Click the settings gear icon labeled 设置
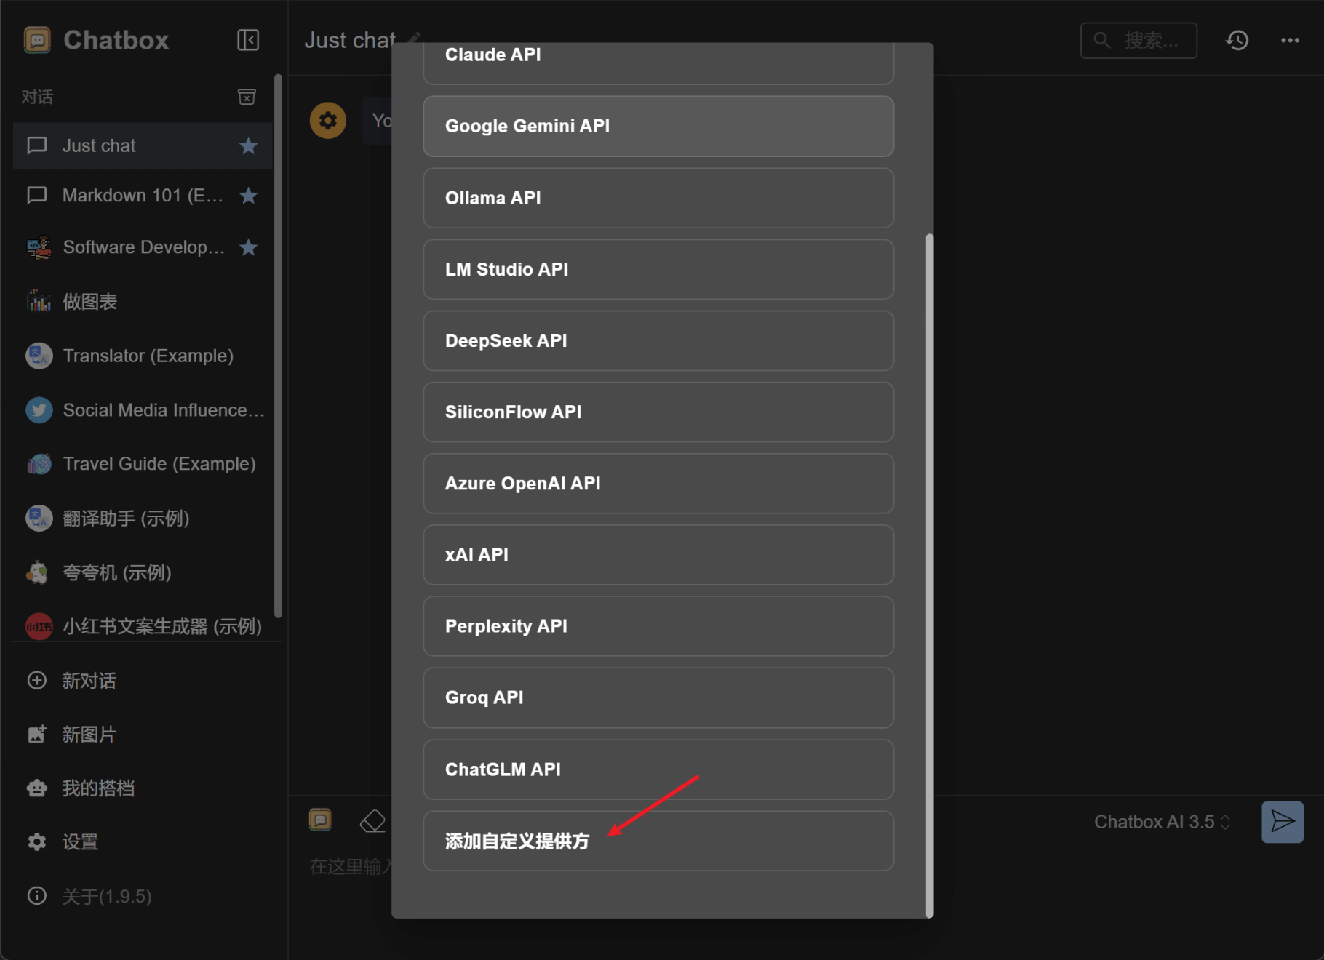This screenshot has height=960, width=1324. pyautogui.click(x=37, y=841)
